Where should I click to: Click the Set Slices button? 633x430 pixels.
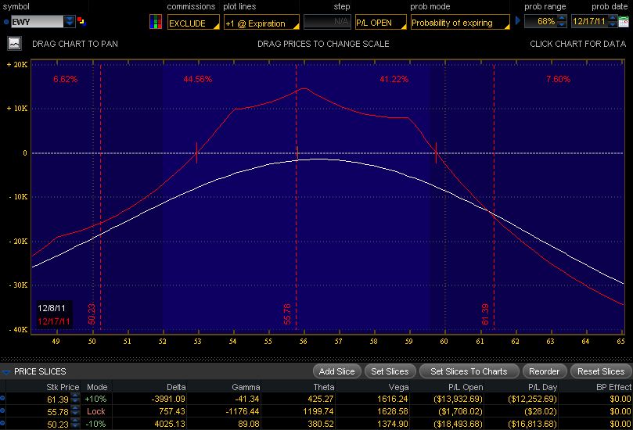point(390,371)
